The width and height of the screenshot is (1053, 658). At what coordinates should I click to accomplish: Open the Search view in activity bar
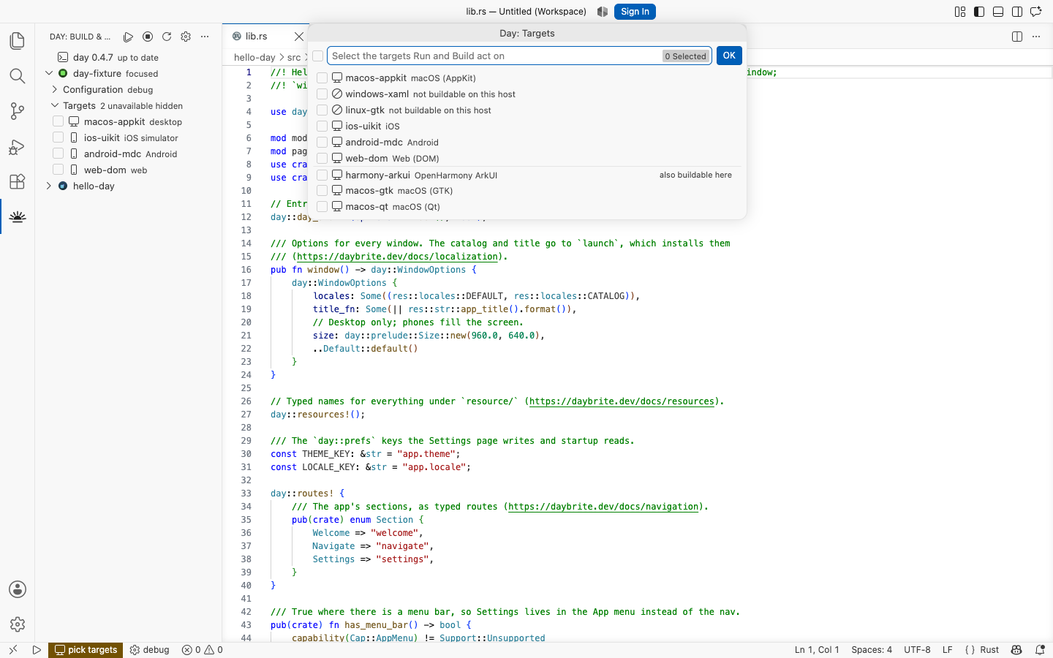[x=18, y=76]
